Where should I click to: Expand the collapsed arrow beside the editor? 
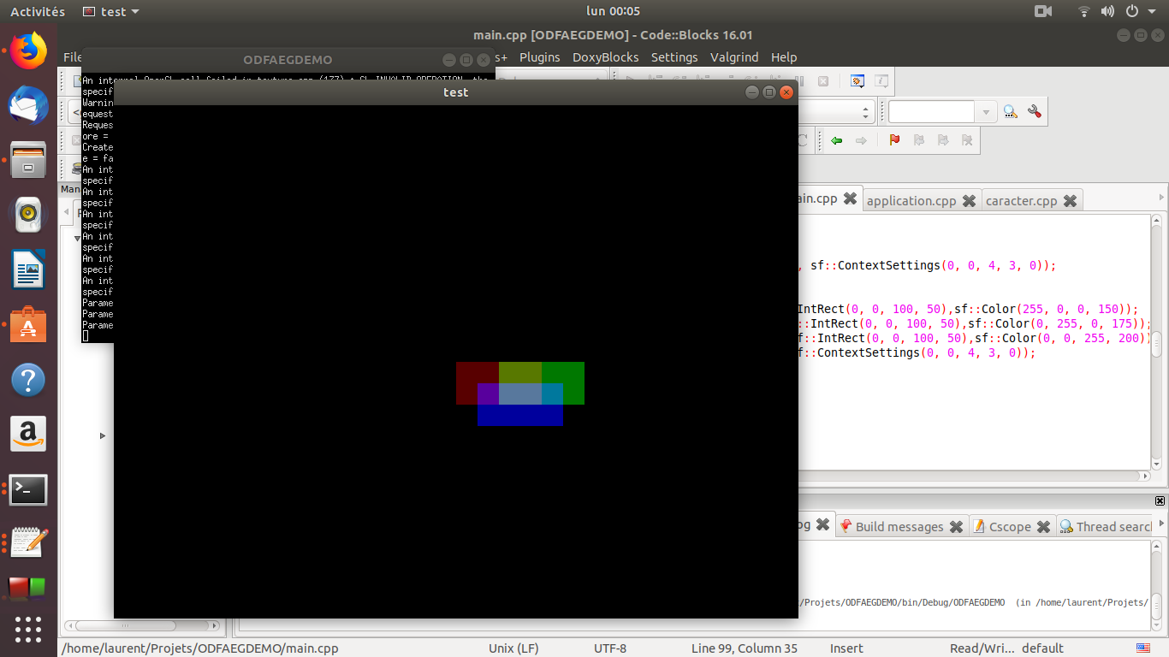(x=103, y=436)
